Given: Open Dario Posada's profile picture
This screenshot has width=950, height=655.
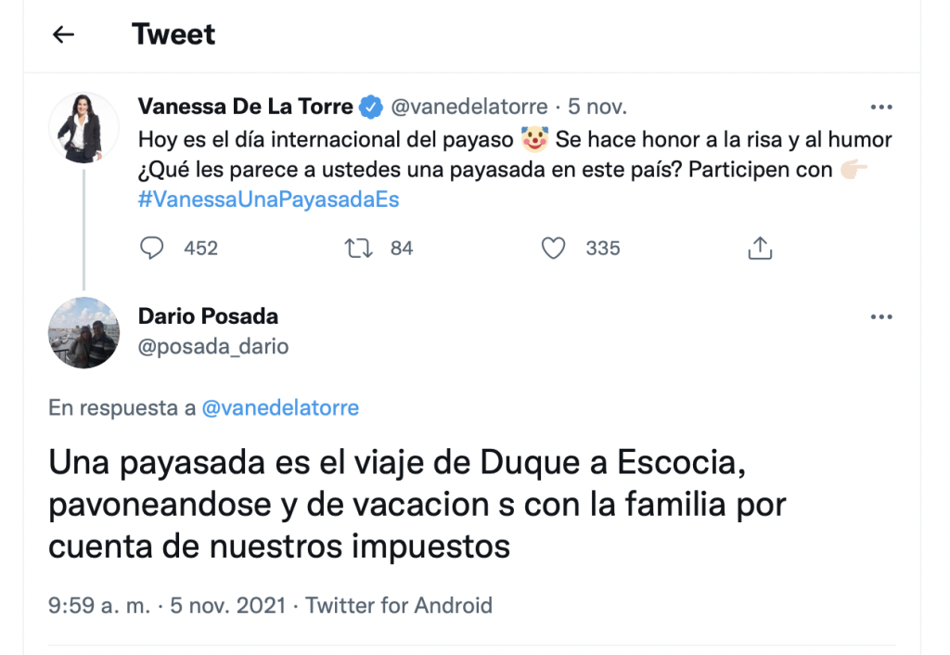Looking at the screenshot, I should pos(83,332).
